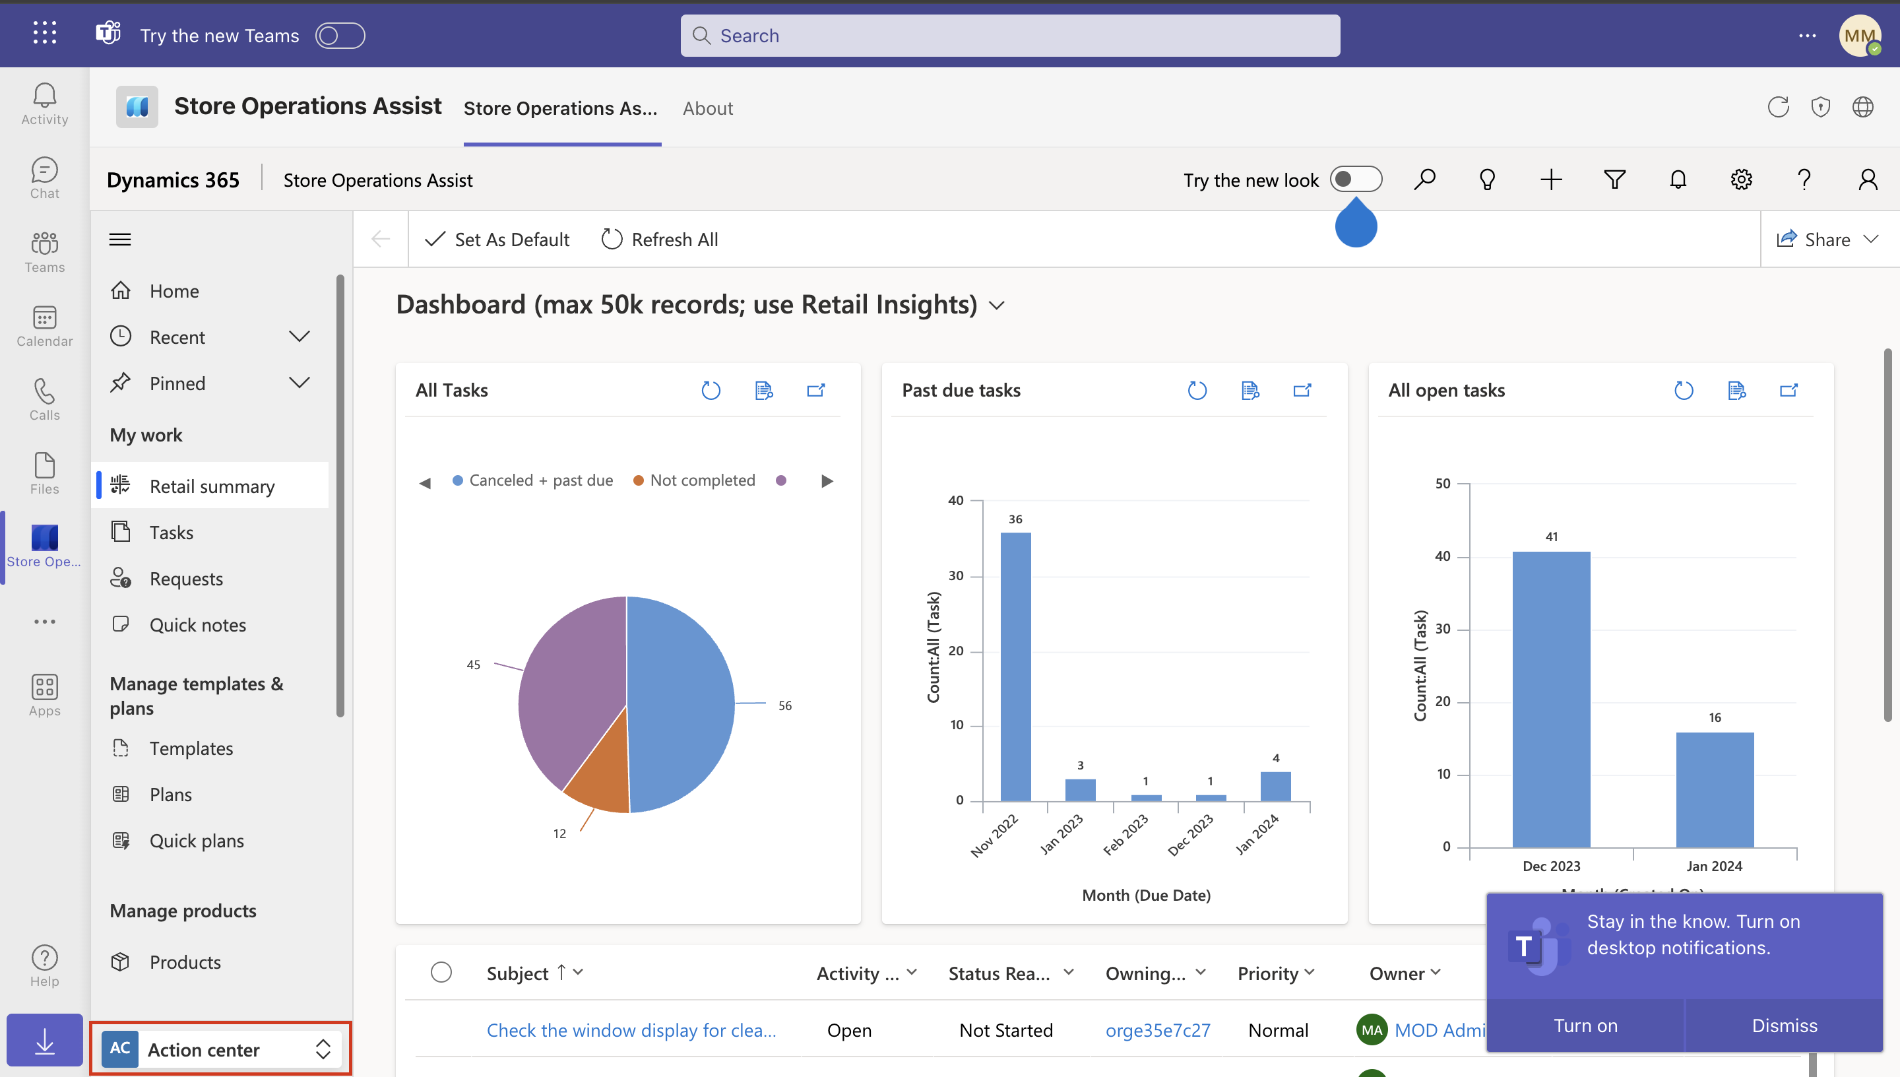Open the Check the window display task link
1900x1077 pixels.
point(631,1029)
